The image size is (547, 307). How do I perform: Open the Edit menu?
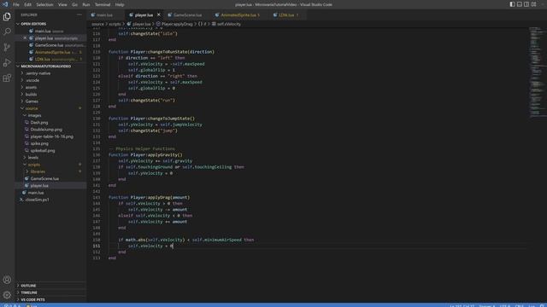[x=28, y=4]
